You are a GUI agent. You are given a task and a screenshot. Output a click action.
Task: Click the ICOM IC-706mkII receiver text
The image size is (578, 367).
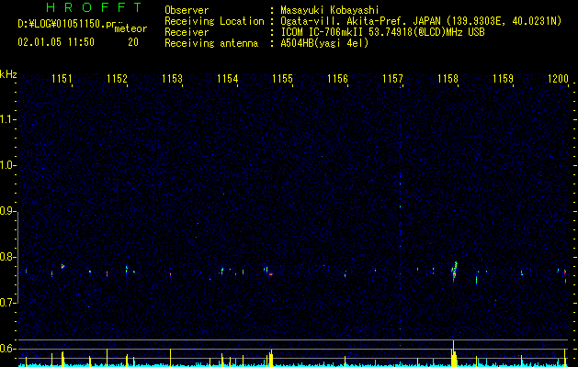point(382,32)
